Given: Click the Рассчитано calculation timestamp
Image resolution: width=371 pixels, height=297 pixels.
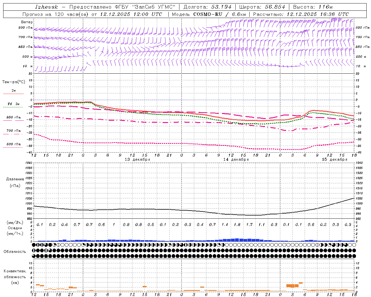Looking at the screenshot, I should (x=301, y=14).
